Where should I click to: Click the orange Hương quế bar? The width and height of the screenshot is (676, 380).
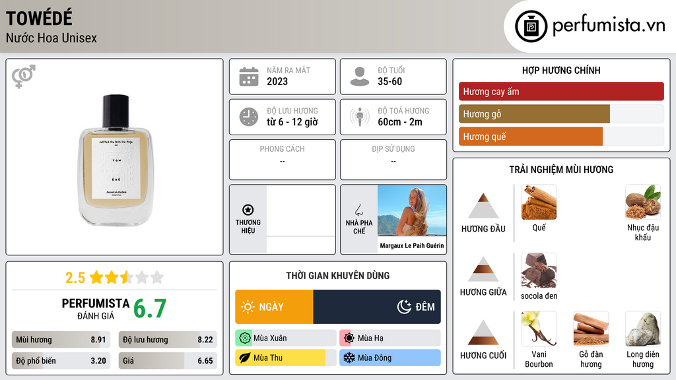531,137
